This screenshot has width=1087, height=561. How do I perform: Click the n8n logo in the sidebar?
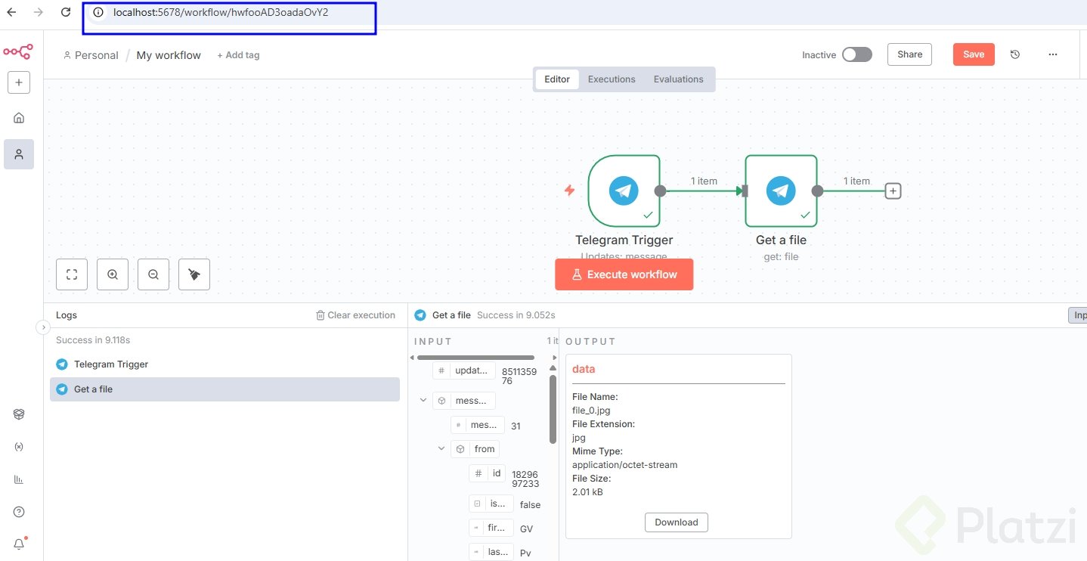click(18, 51)
